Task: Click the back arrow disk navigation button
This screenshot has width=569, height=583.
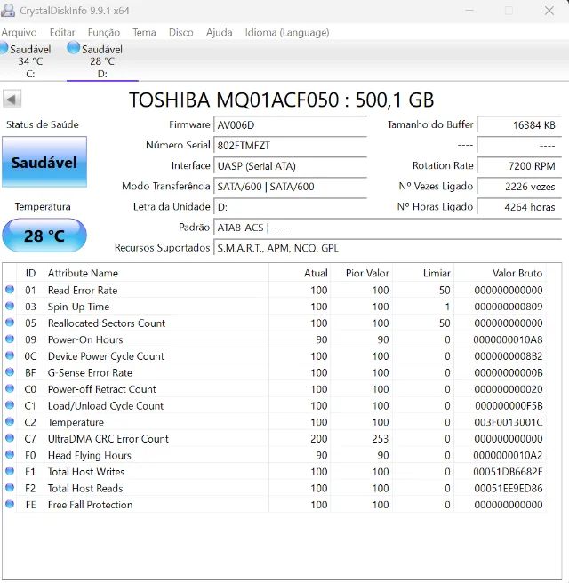Action: [x=12, y=100]
